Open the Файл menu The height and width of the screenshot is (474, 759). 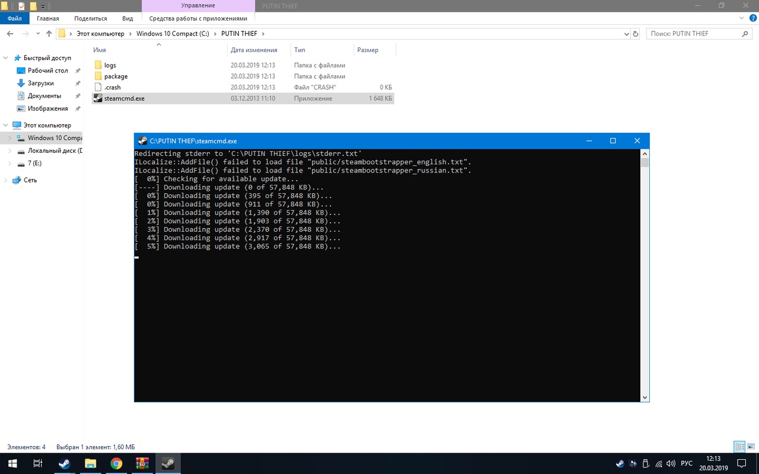(x=15, y=18)
